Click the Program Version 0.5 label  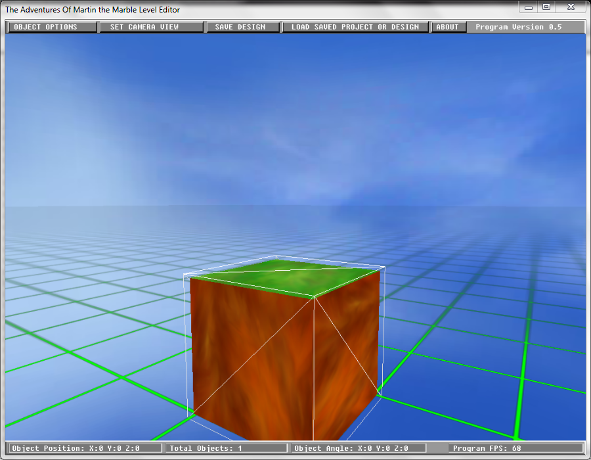(x=518, y=27)
